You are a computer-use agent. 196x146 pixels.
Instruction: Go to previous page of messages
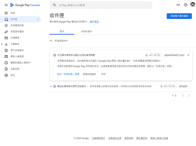click(183, 96)
